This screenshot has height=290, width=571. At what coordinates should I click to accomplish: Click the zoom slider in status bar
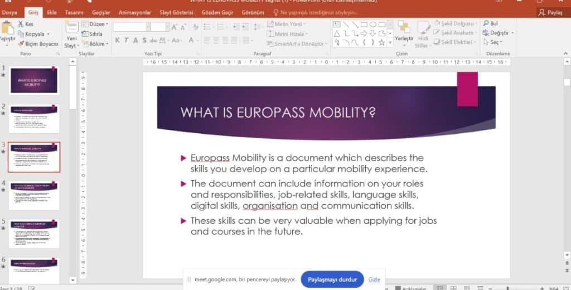(507, 288)
